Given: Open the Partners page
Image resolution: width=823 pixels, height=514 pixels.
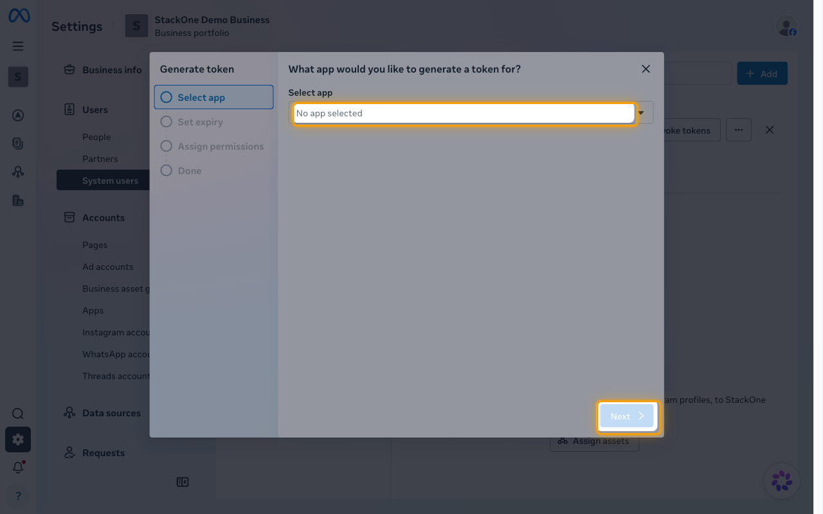Looking at the screenshot, I should pyautogui.click(x=100, y=159).
